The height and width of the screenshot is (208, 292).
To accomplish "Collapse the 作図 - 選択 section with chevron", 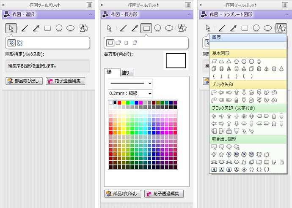I will pos(91,14).
